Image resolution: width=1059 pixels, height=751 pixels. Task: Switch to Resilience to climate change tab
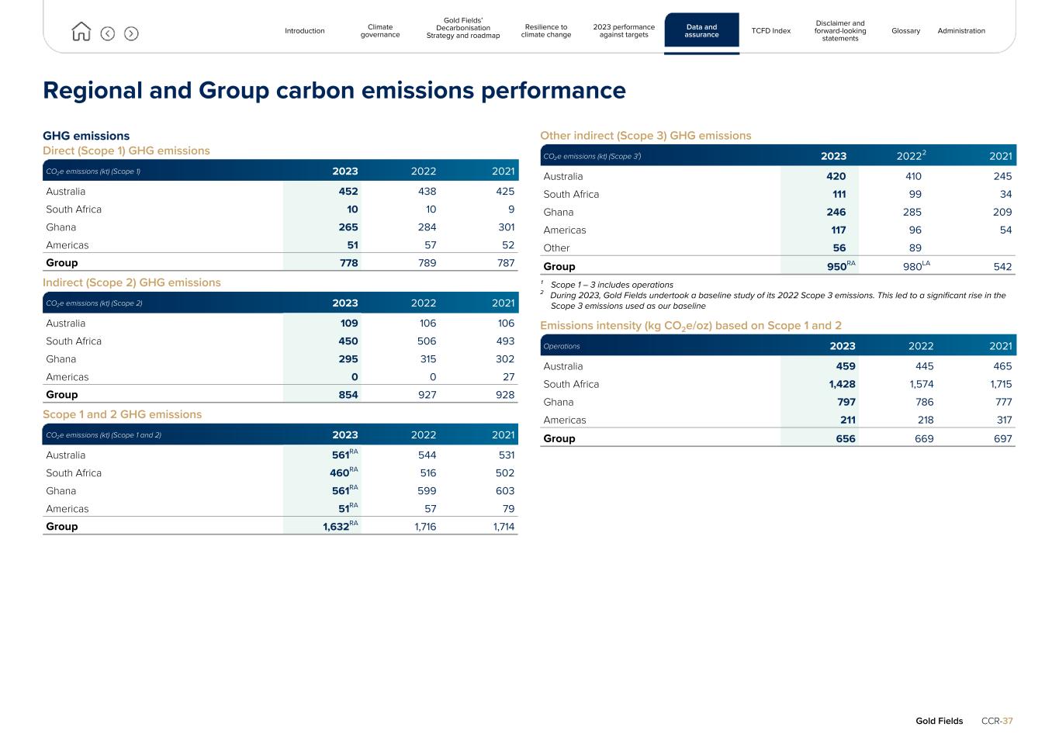pyautogui.click(x=545, y=31)
